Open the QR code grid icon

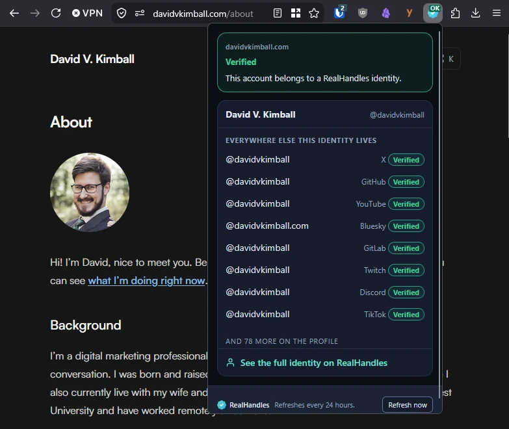(x=296, y=13)
